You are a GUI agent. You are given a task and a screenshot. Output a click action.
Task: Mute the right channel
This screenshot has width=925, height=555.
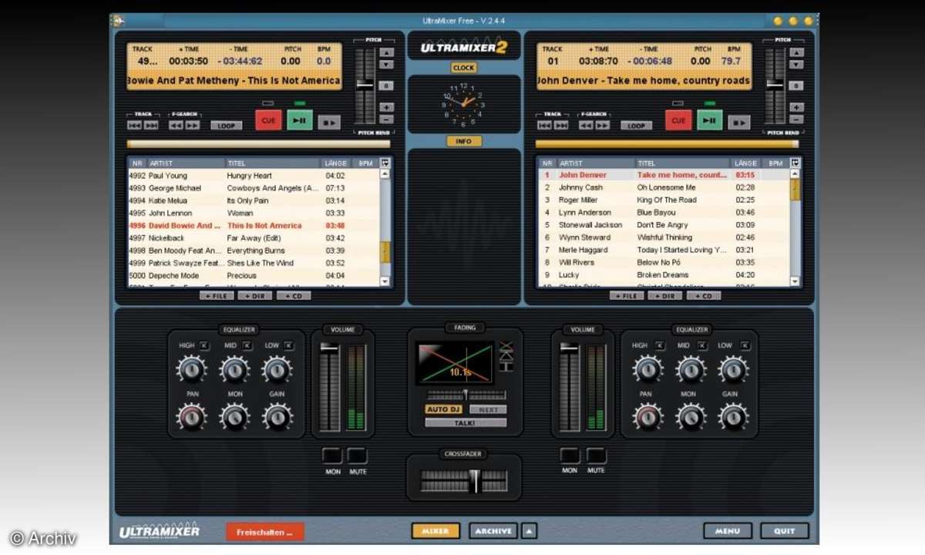tap(596, 456)
